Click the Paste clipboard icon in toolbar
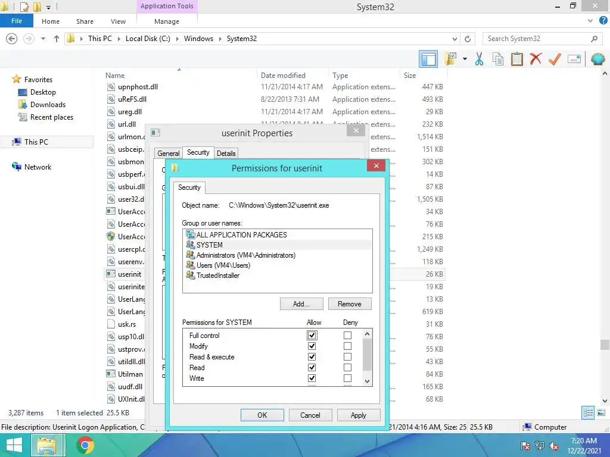 [516, 59]
